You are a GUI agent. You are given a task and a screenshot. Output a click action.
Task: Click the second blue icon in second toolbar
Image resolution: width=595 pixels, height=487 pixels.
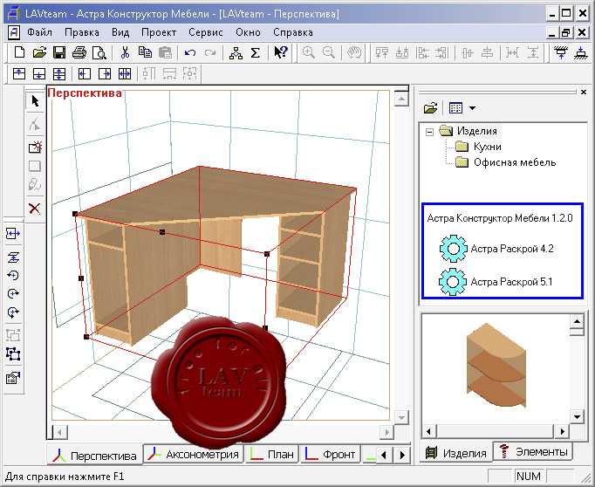tap(39, 73)
